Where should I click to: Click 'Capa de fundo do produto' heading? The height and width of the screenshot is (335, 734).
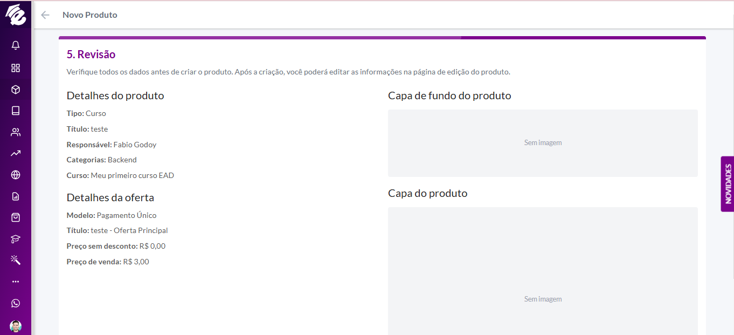(449, 95)
